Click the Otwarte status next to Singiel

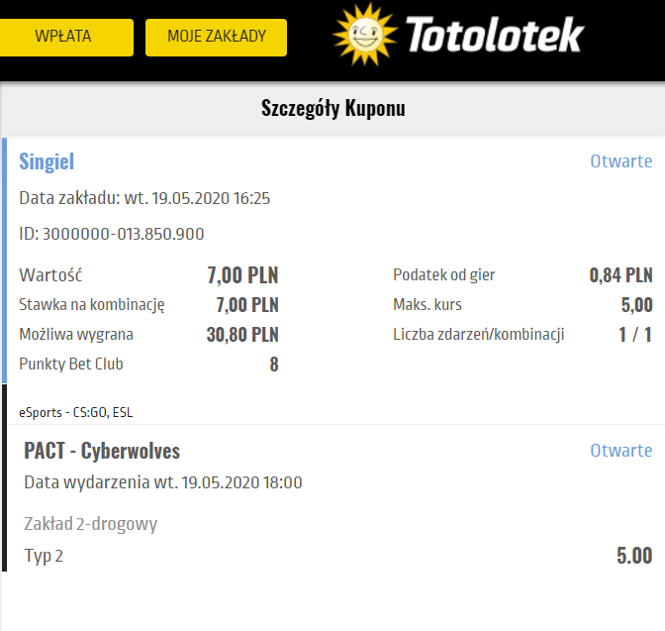coord(620,161)
